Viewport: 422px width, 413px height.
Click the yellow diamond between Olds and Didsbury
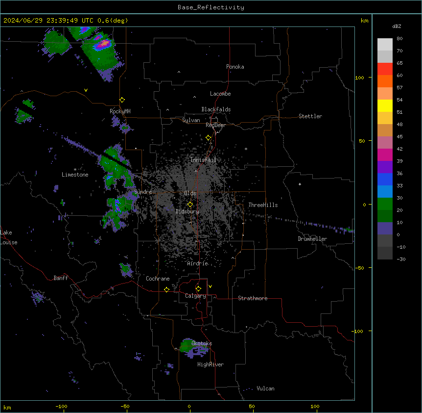[190, 205]
